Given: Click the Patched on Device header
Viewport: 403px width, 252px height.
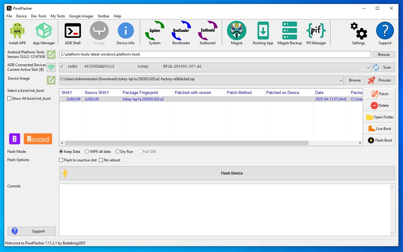Looking at the screenshot, I should (x=289, y=92).
